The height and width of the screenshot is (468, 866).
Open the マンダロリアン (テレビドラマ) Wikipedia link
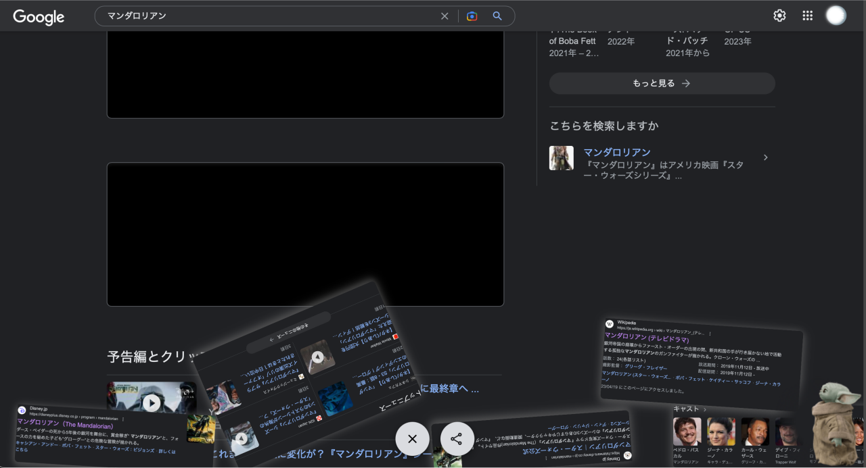click(x=637, y=336)
